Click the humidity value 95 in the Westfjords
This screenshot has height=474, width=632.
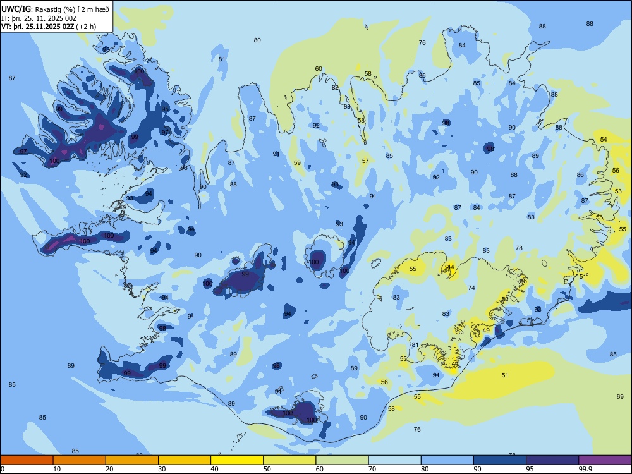(165, 109)
